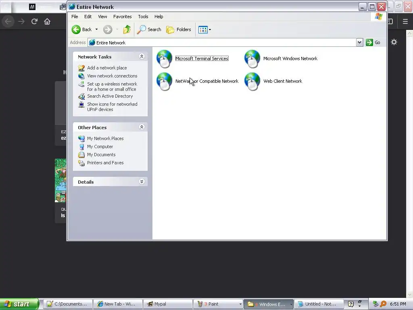Select Microsoft Windows Network icon
Screen dimensions: 413x310
(x=252, y=59)
